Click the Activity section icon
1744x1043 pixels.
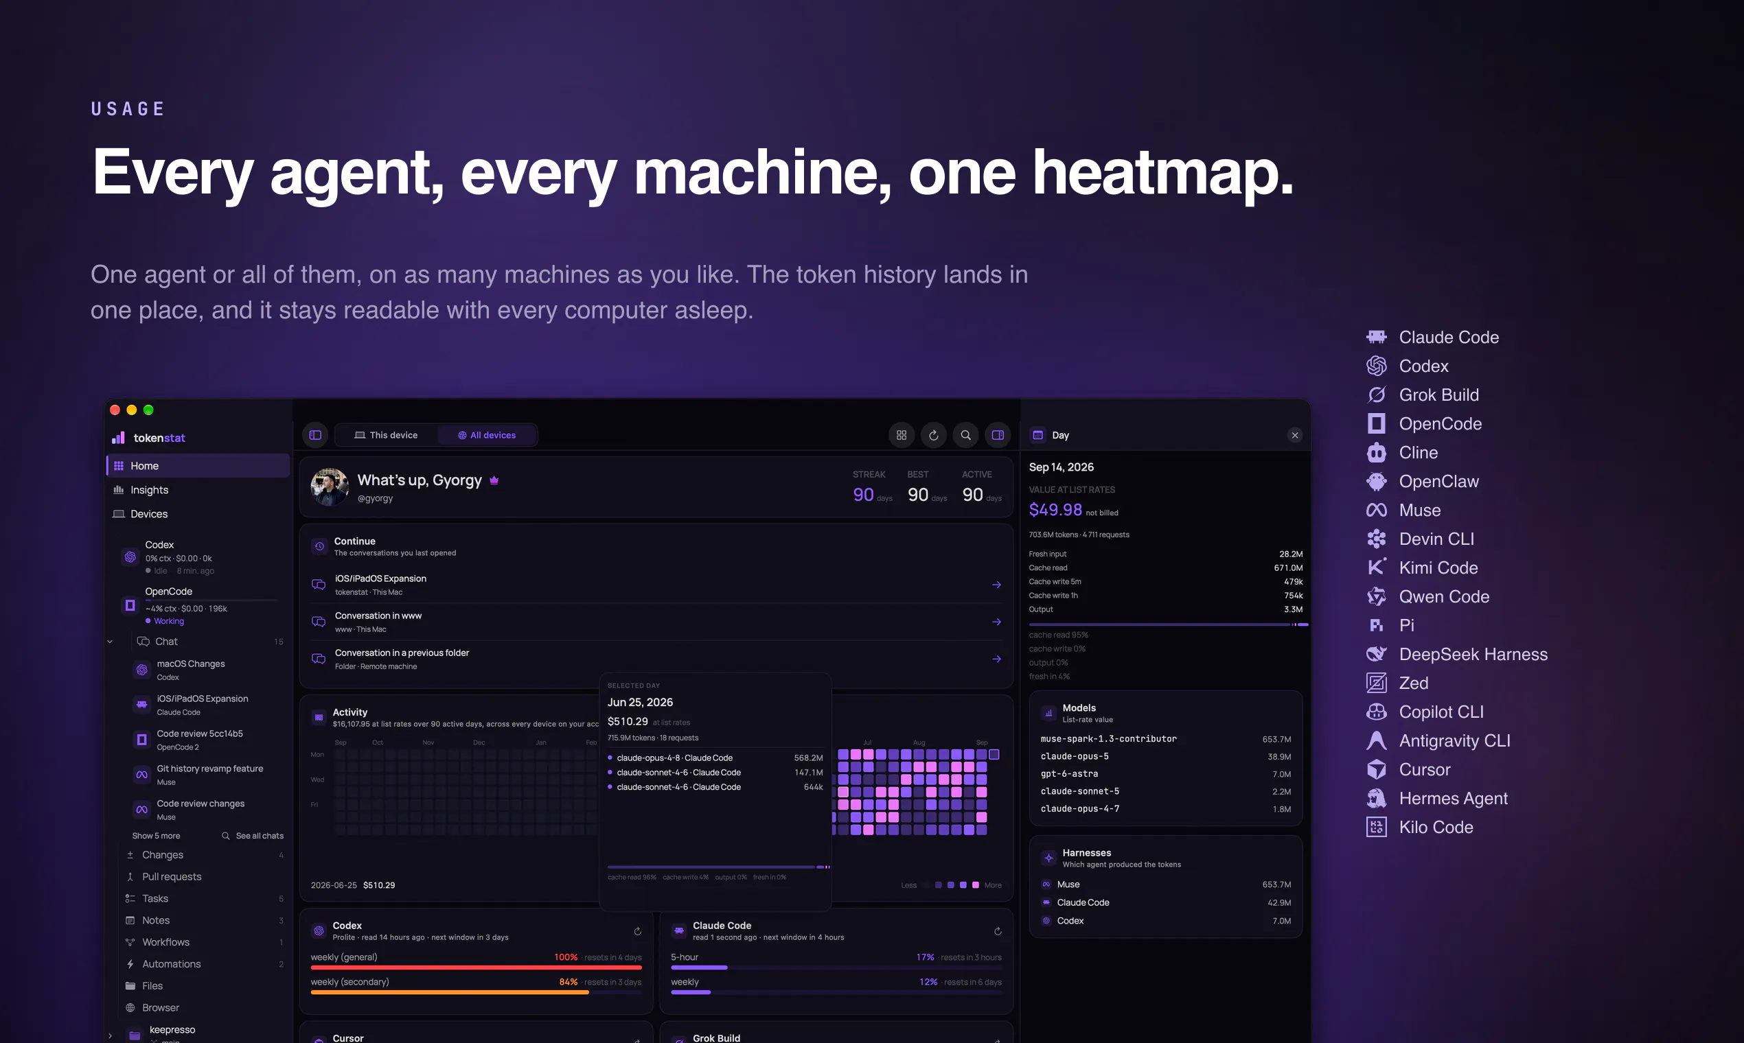pyautogui.click(x=319, y=718)
